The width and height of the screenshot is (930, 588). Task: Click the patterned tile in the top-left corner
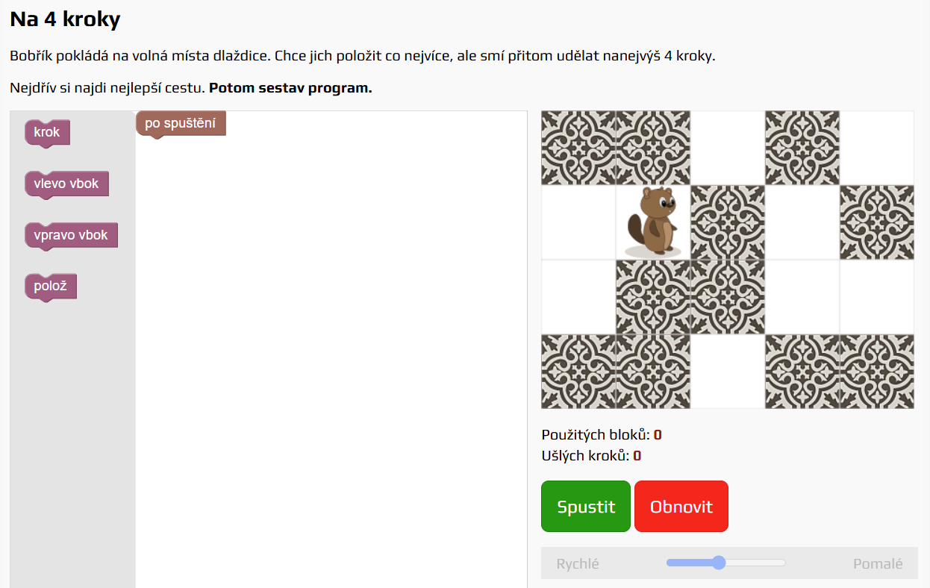pos(578,148)
